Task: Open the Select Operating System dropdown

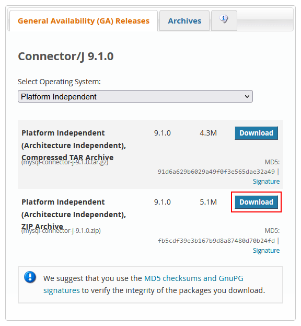Action: (x=135, y=96)
